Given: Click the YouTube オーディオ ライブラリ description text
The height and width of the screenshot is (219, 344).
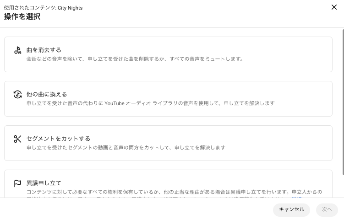Looking at the screenshot, I should click(151, 103).
